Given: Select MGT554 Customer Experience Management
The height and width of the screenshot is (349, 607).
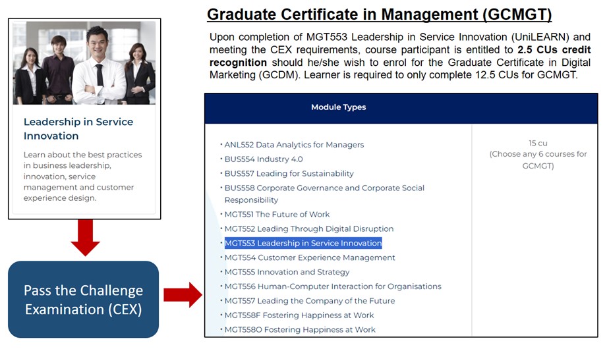Looking at the screenshot, I should (x=310, y=258).
